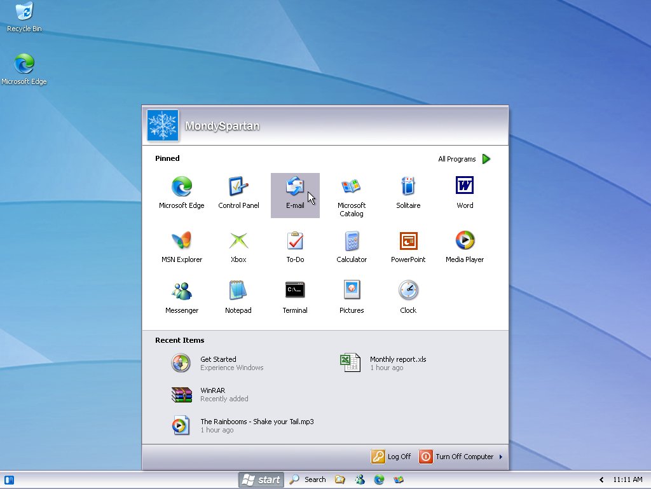
Task: Click the MondySpartan user name
Action: (222, 126)
